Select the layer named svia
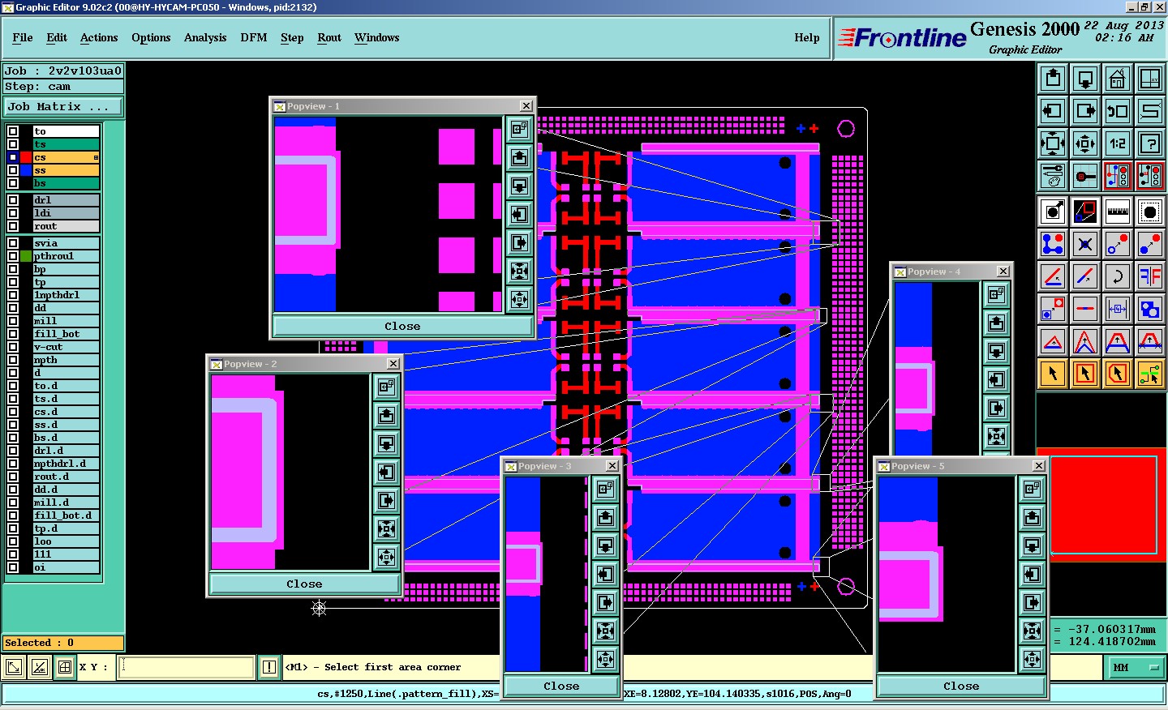Screen dimensions: 1168x710 66,243
